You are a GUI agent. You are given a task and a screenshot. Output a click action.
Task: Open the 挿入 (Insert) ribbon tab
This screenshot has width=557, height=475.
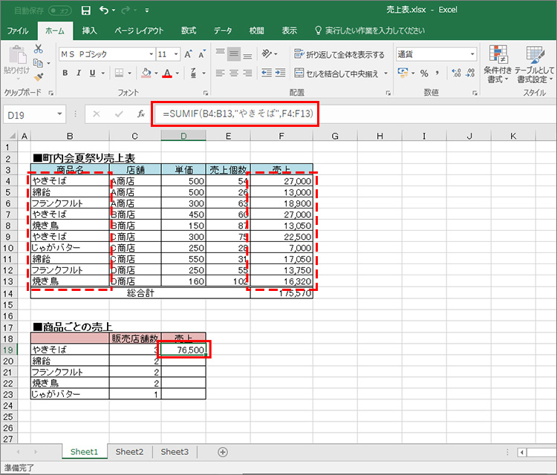pyautogui.click(x=89, y=30)
